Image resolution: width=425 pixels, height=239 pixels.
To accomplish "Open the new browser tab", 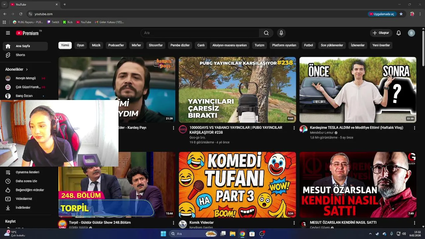I will coord(64,4).
